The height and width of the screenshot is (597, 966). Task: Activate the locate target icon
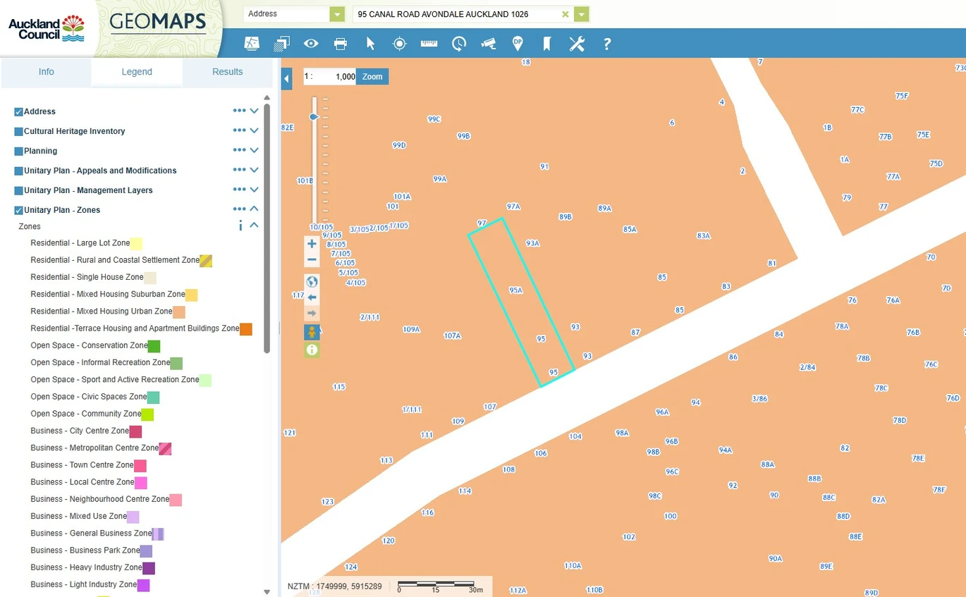click(399, 44)
